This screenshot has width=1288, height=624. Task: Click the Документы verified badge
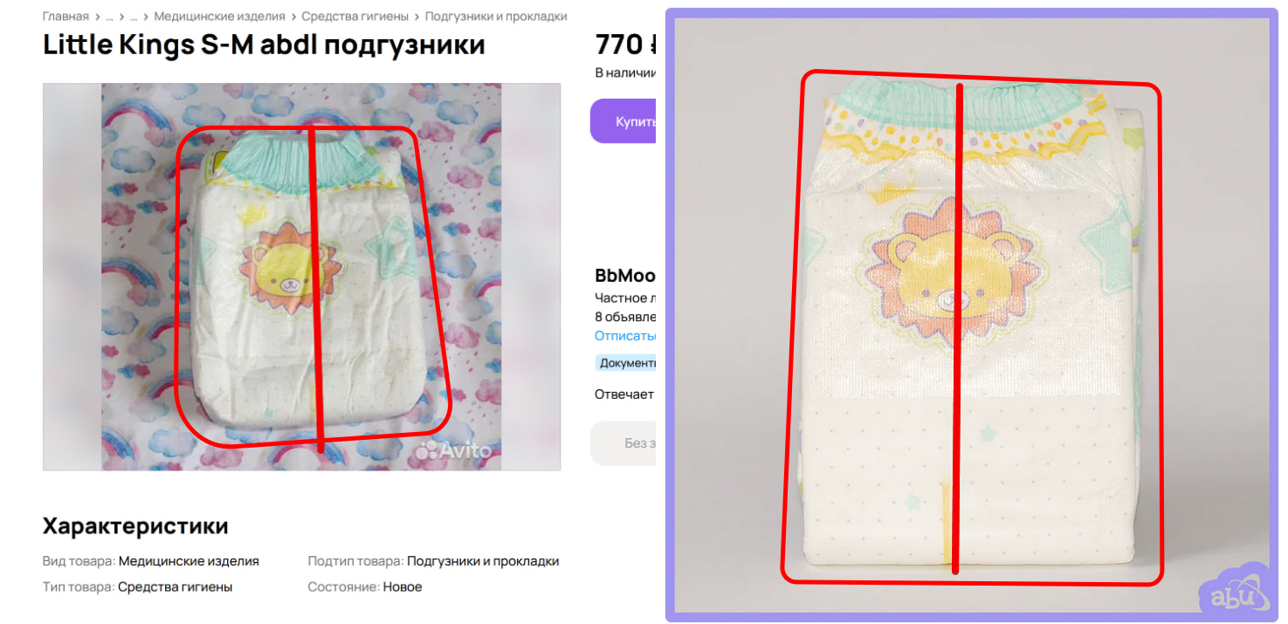coord(626,363)
